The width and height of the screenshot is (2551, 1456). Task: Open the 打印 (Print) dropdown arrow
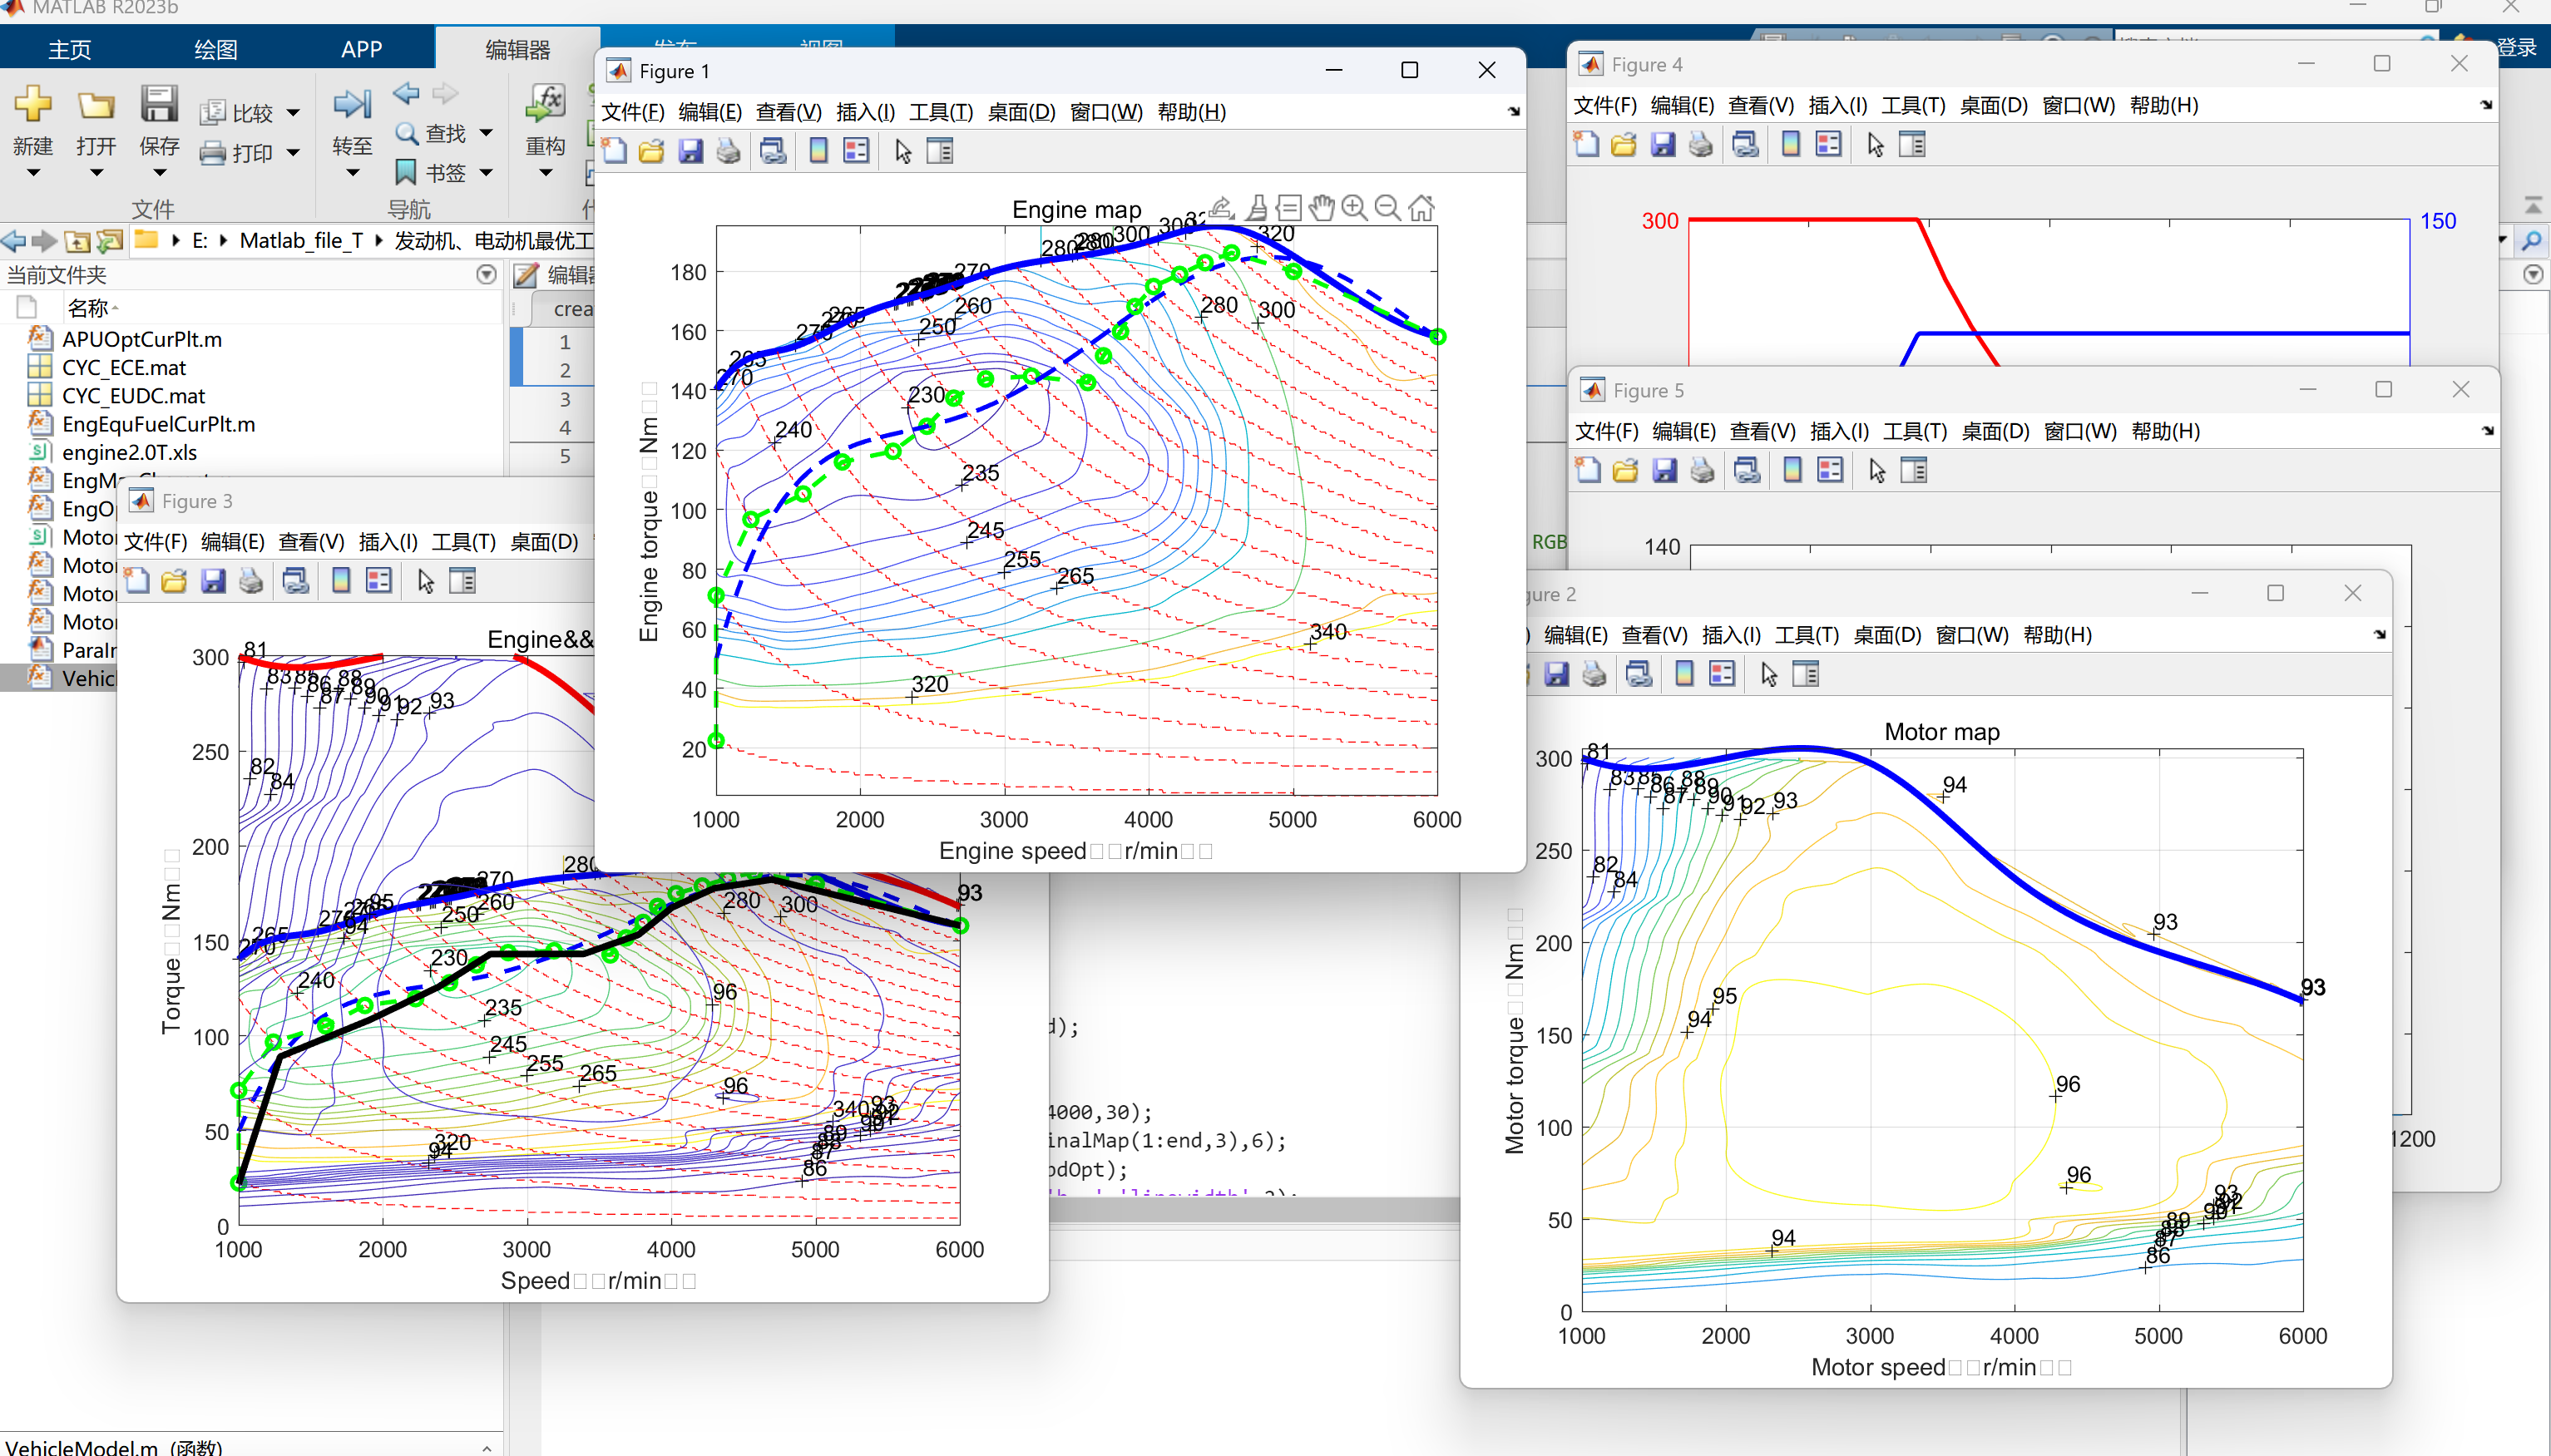coord(293,153)
